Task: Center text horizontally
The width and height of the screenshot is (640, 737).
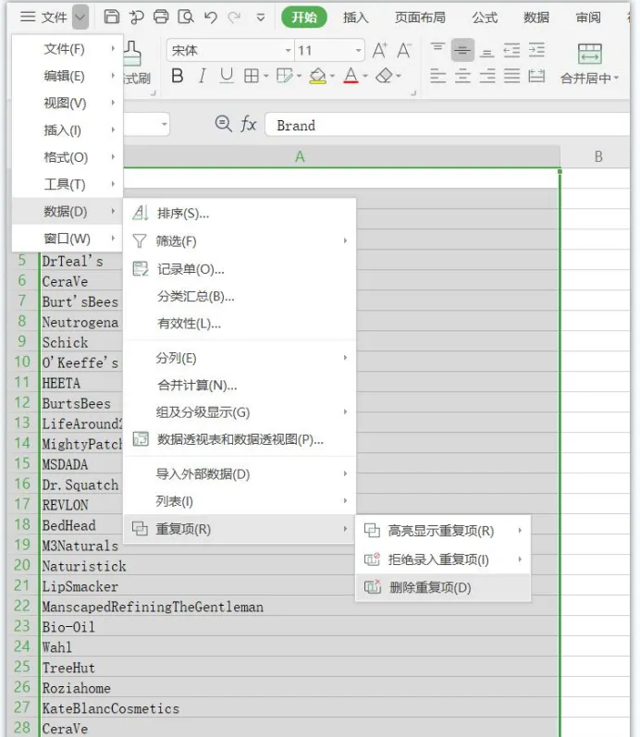Action: [462, 76]
